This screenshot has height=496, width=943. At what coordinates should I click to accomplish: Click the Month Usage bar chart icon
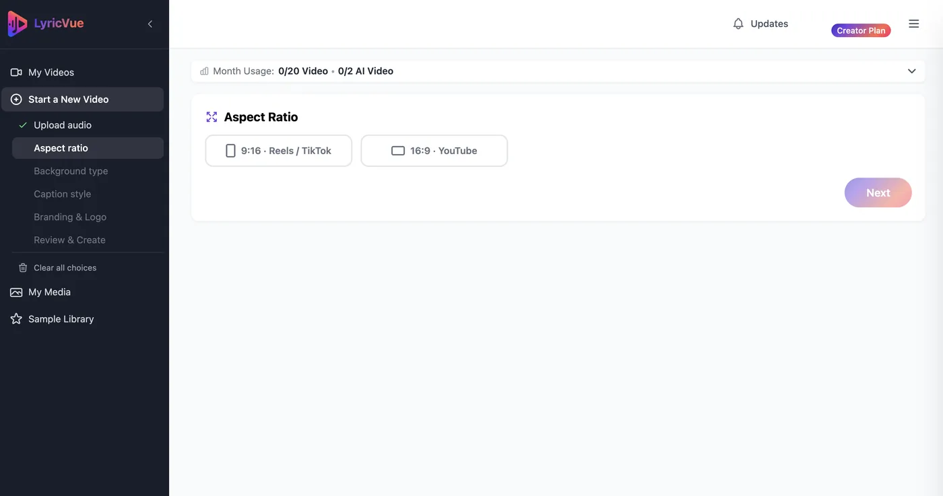click(204, 71)
